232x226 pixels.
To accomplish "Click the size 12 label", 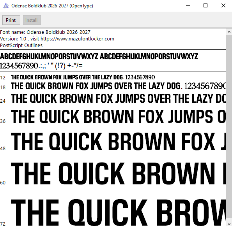I will click(x=3, y=78).
